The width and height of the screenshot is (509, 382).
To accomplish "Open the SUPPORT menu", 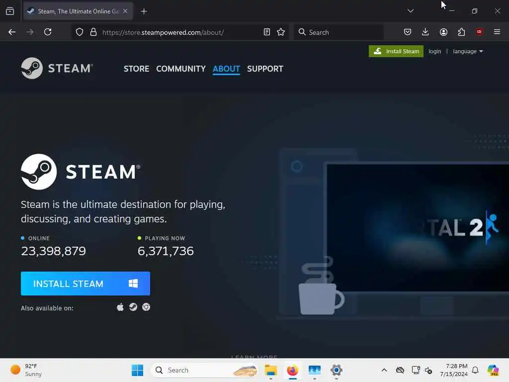I will point(265,69).
